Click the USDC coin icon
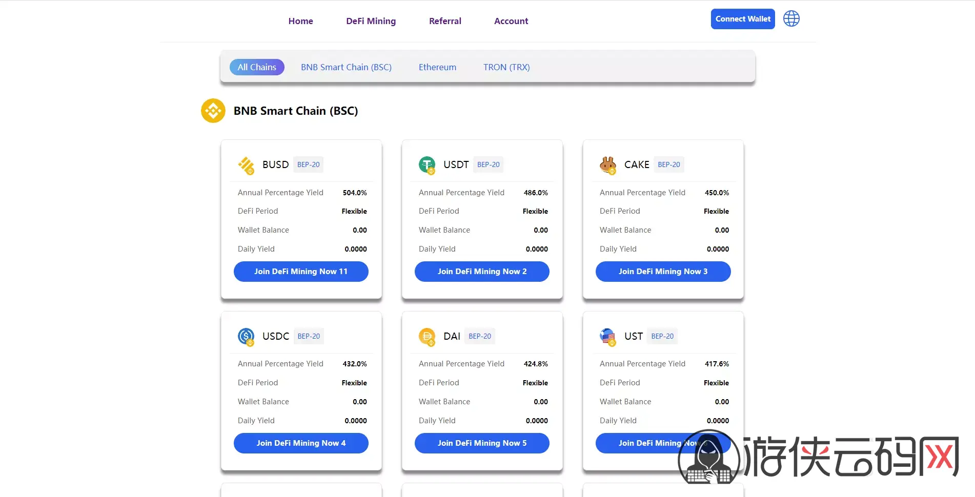975x497 pixels. [x=246, y=337]
